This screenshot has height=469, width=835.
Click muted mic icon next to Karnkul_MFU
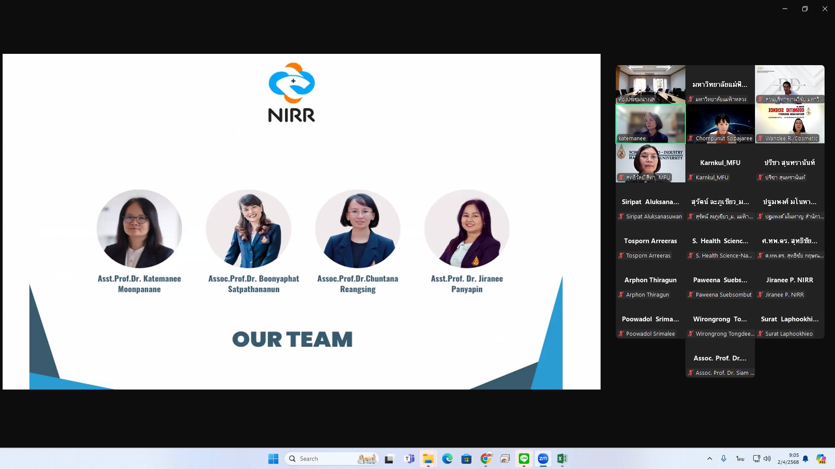tap(691, 177)
